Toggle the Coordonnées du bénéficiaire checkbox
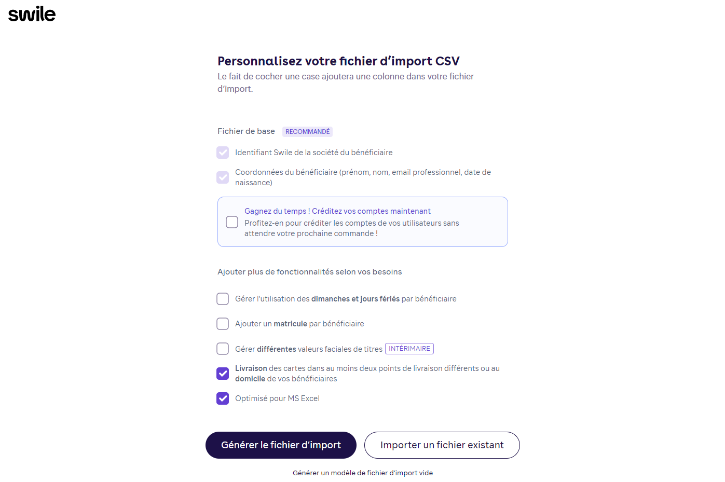Viewport: 725px width, 482px height. point(223,177)
